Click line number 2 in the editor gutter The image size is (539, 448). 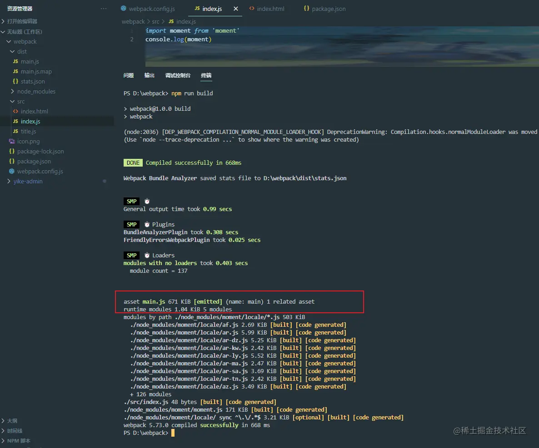click(x=132, y=39)
